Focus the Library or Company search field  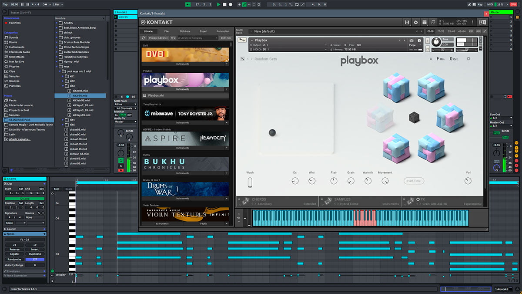pos(198,38)
